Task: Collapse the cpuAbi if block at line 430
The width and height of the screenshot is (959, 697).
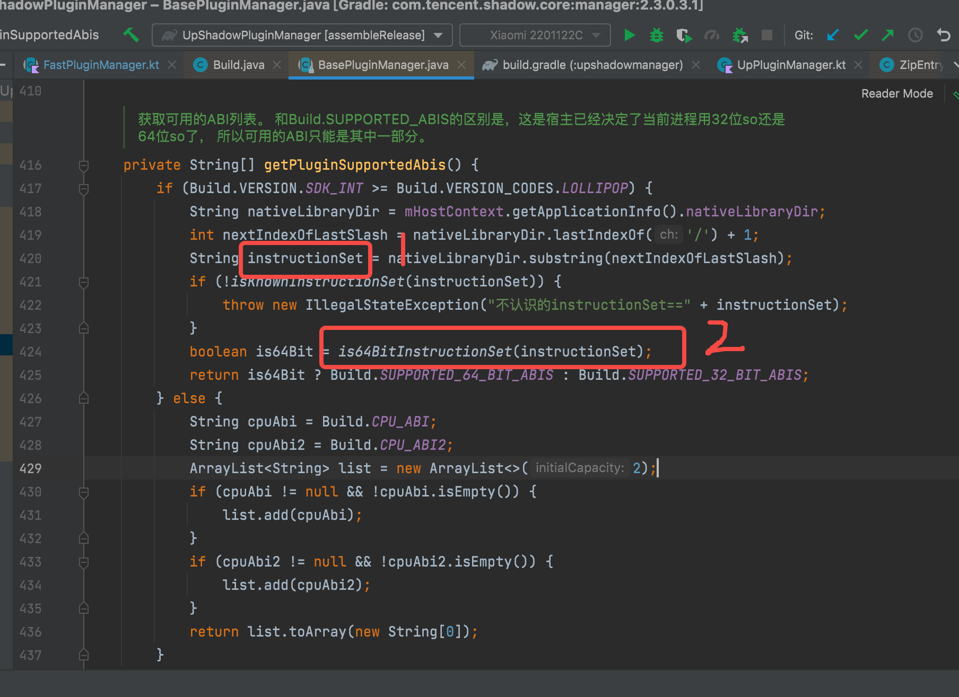Action: pyautogui.click(x=83, y=492)
